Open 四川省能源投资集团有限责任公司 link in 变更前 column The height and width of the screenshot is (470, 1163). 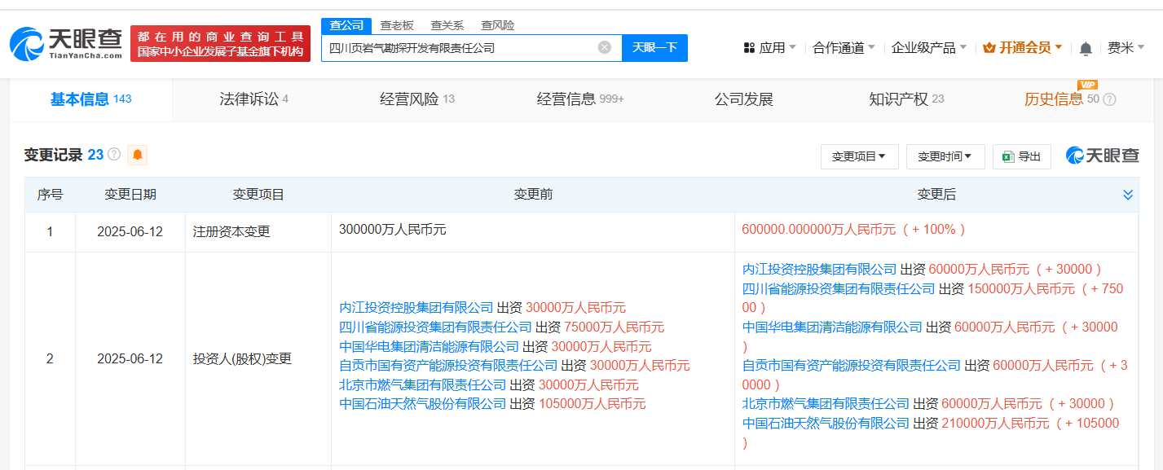pyautogui.click(x=435, y=327)
